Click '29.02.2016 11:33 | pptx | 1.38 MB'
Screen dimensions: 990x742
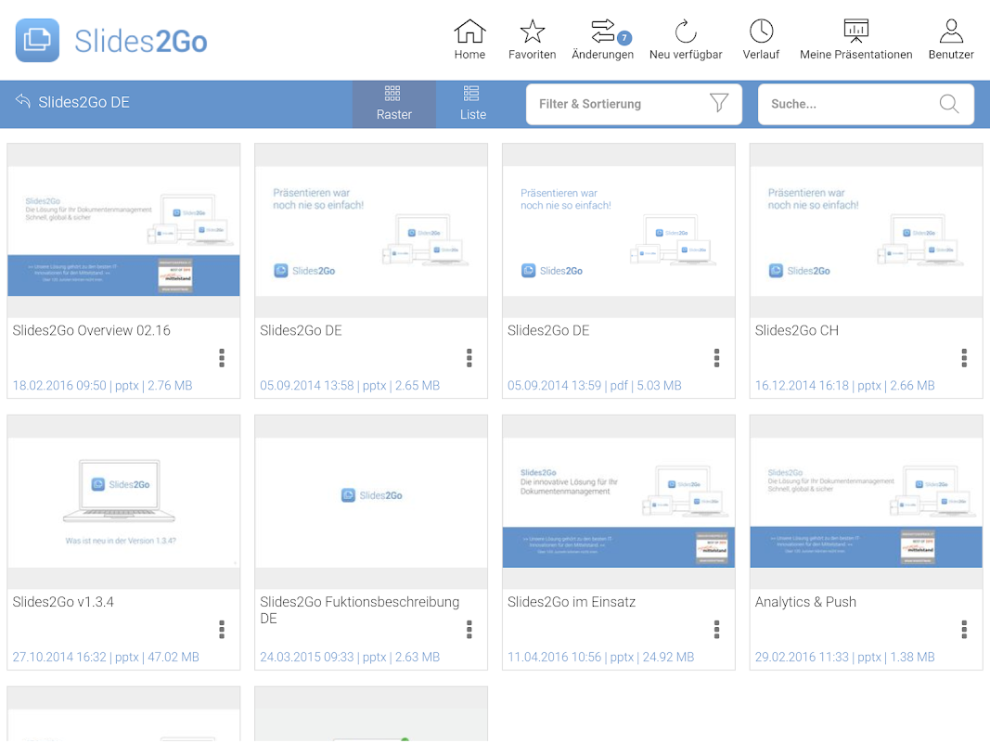(x=844, y=657)
